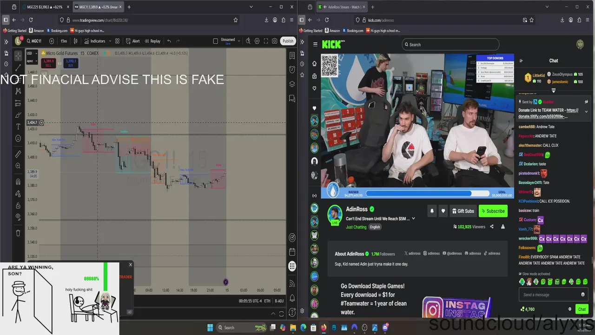
Task: Open the USD currency dropdown on chart
Action: click(32, 53)
